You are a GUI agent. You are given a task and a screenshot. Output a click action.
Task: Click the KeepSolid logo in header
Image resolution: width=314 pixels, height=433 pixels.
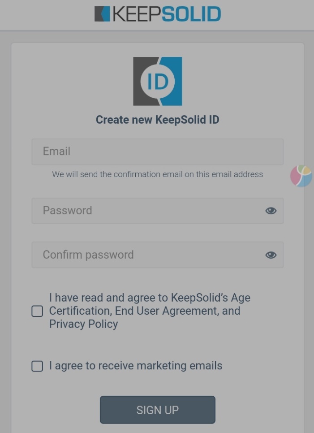pyautogui.click(x=158, y=14)
